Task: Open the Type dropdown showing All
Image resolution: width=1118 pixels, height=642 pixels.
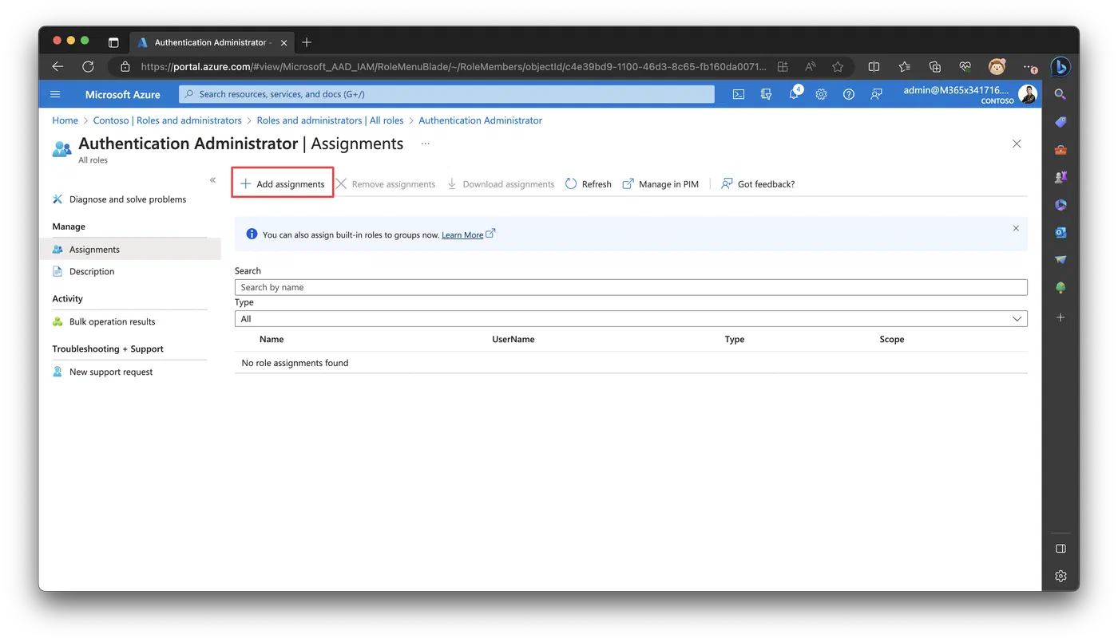Action: tap(631, 319)
